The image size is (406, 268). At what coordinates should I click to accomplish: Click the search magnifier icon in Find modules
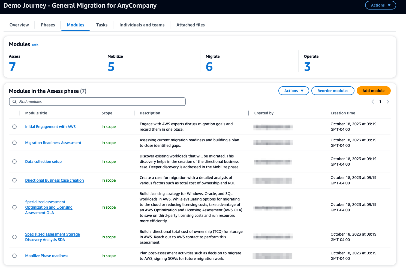pos(14,101)
